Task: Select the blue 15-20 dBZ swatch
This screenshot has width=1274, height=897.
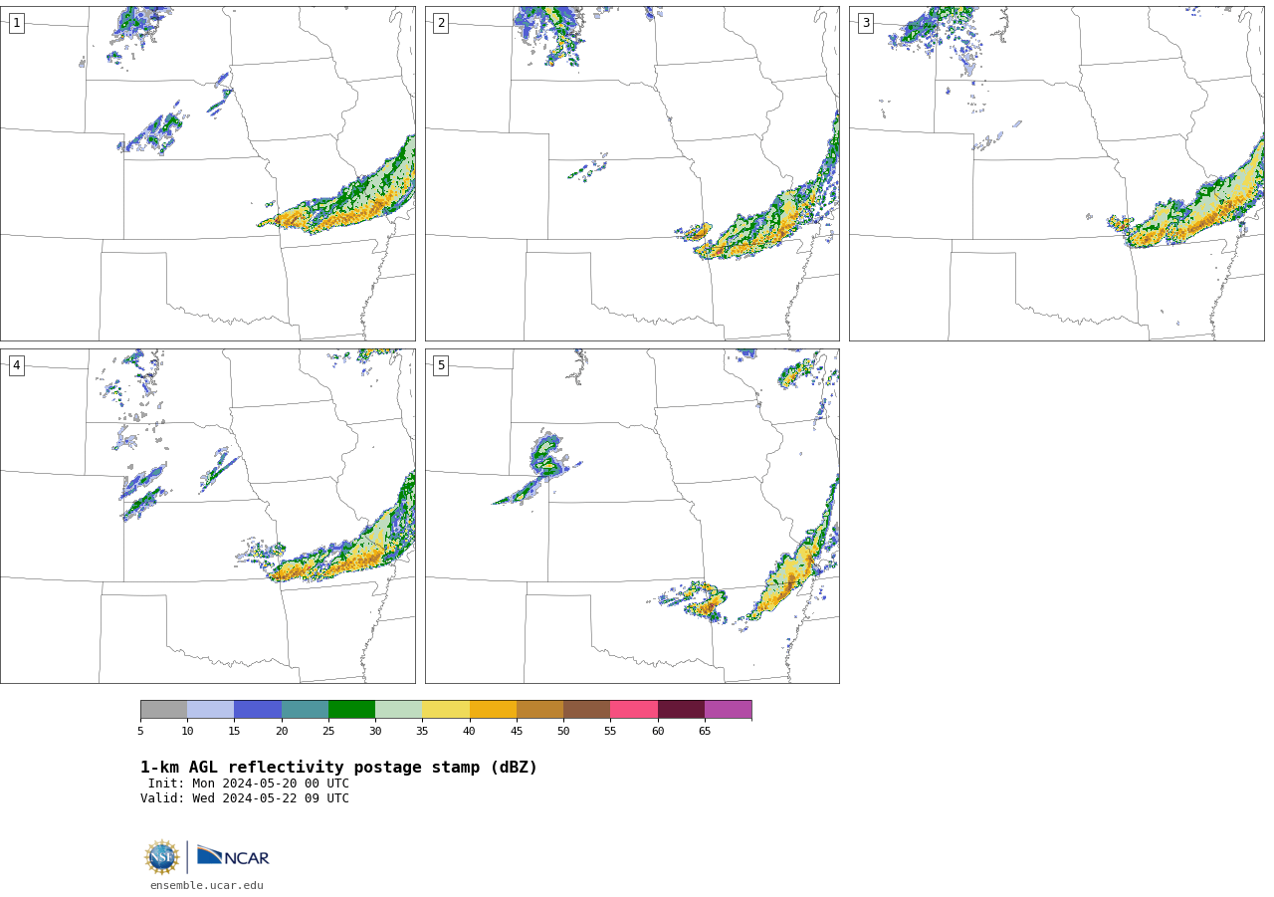Action: [258, 709]
